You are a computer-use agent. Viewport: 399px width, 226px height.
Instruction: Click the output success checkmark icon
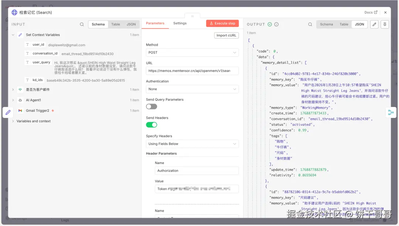pos(270,24)
